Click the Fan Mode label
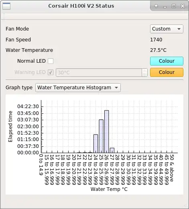189x209 pixels. pyautogui.click(x=17, y=29)
